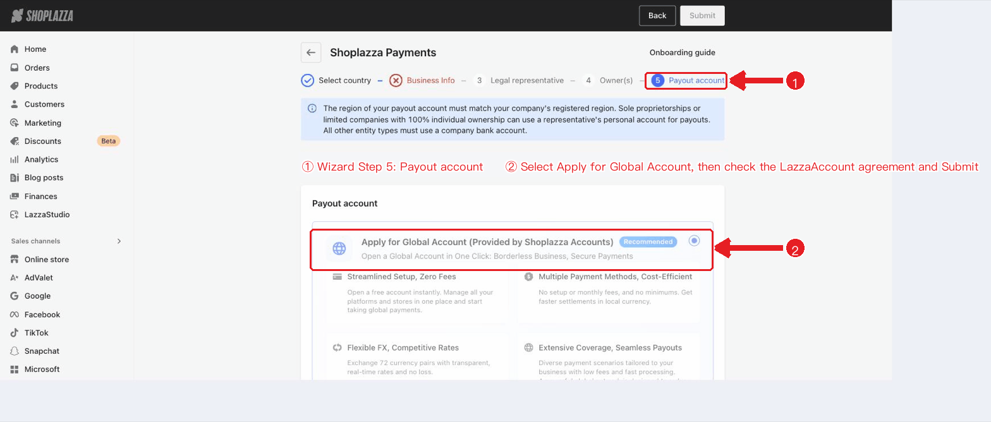Click the Streamlined Setup, Zero Fees heading
This screenshot has height=422, width=991.
click(x=401, y=277)
